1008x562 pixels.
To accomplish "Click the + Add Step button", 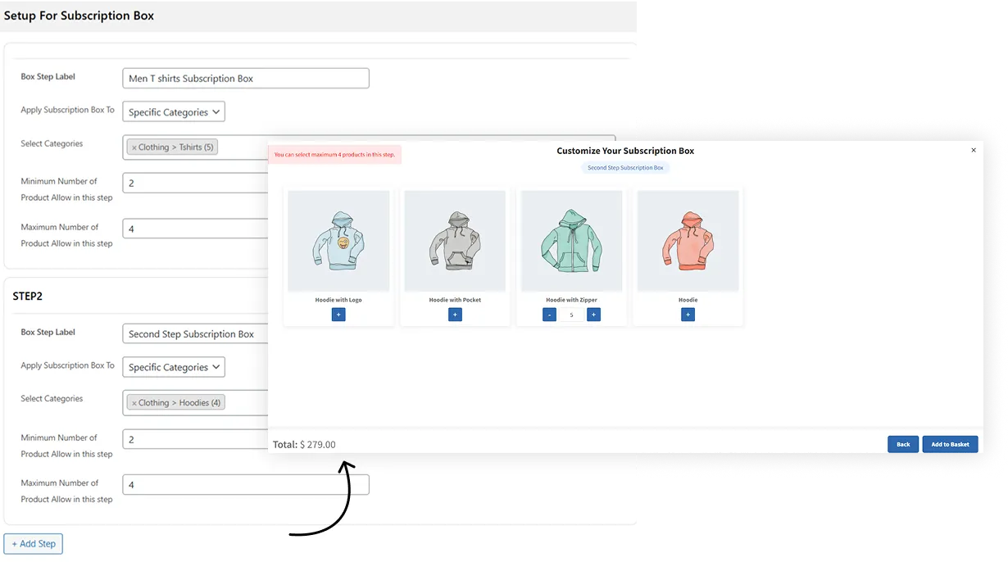I will pos(34,544).
